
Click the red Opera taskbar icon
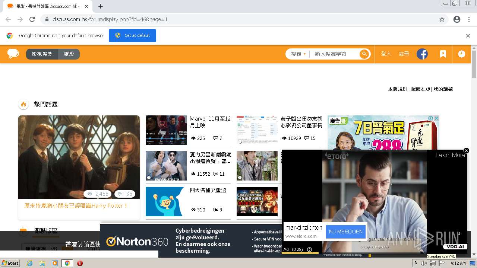click(x=80, y=263)
